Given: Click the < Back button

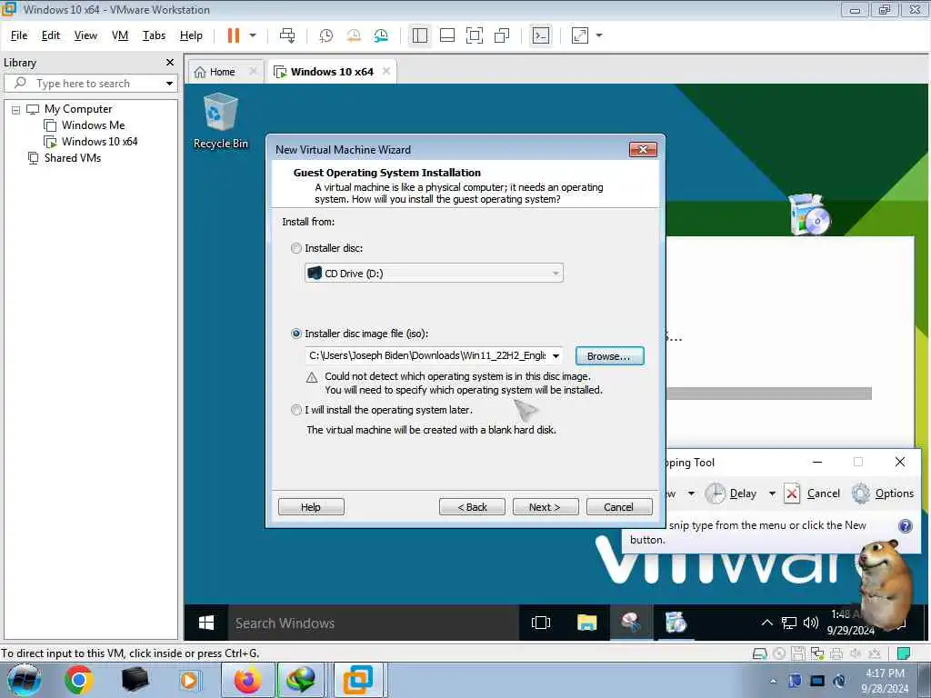Looking at the screenshot, I should tap(472, 507).
